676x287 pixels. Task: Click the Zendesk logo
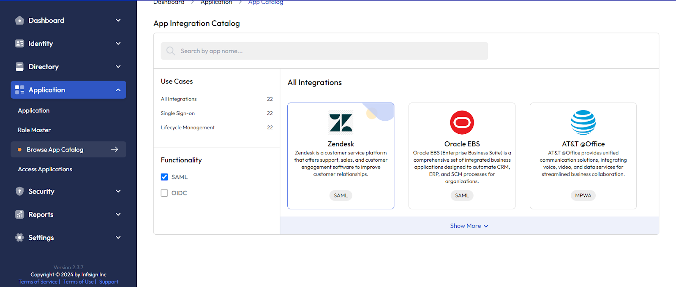(x=341, y=123)
